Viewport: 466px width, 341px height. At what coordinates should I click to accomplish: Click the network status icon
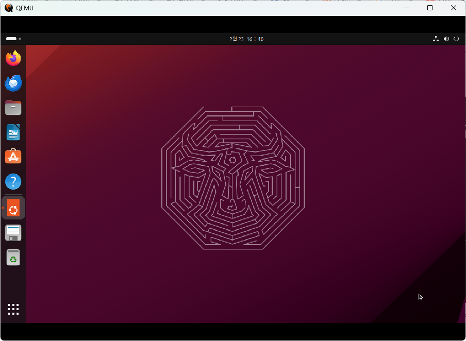point(436,39)
